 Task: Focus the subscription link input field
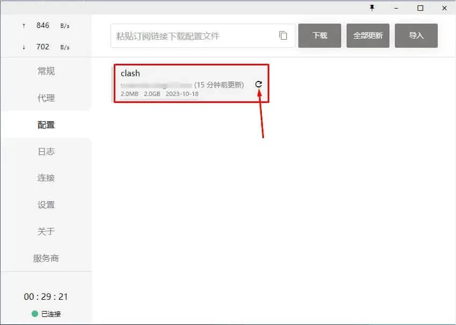coord(193,36)
